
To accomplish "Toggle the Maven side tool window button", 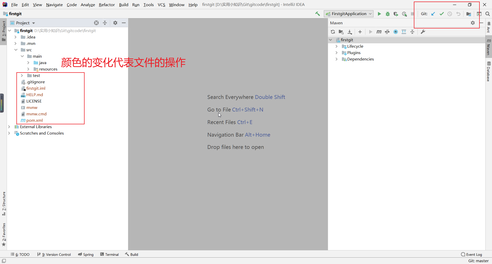I will (489, 47).
